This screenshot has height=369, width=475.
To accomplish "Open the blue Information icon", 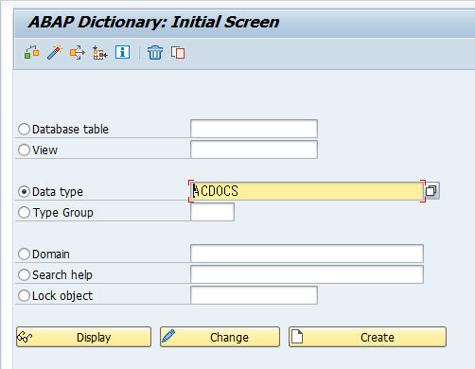I will click(122, 52).
